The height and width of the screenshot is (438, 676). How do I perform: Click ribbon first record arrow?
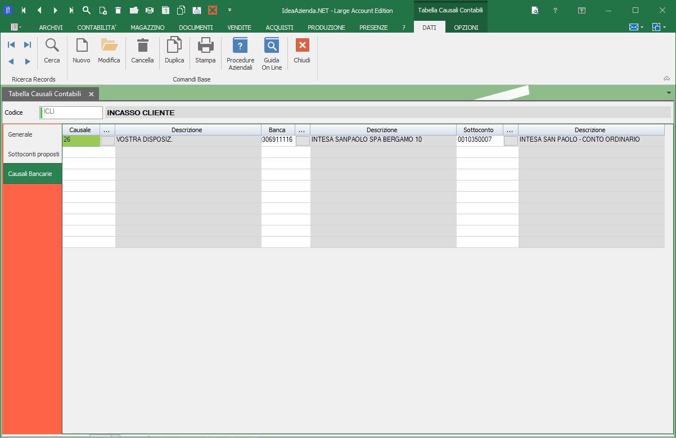click(x=11, y=45)
